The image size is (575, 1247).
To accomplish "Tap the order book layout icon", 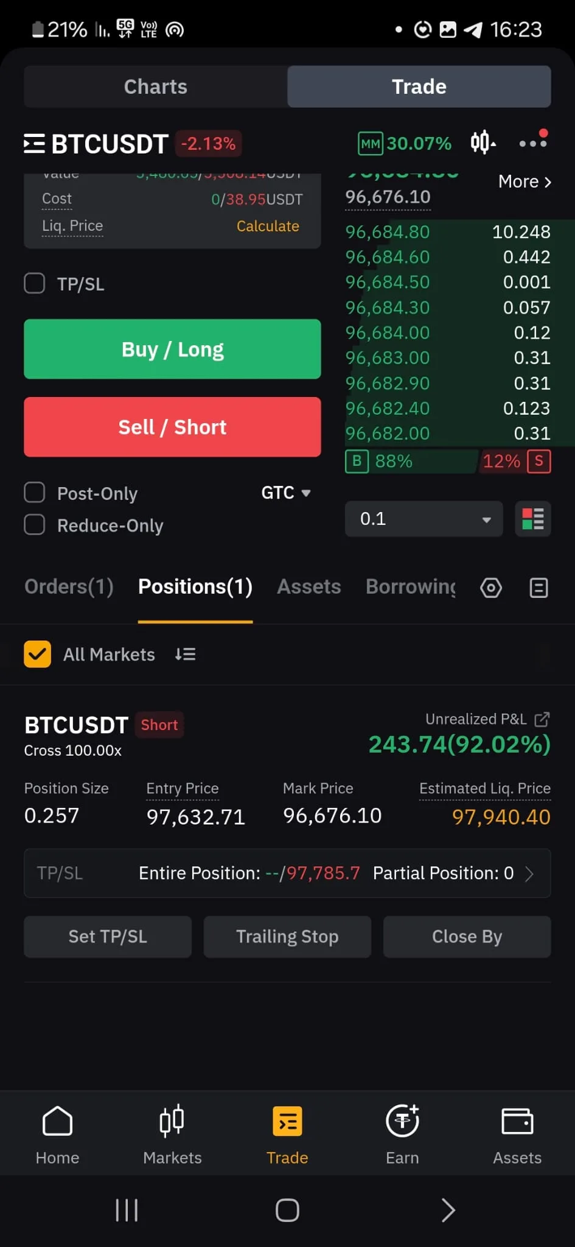I will click(532, 519).
